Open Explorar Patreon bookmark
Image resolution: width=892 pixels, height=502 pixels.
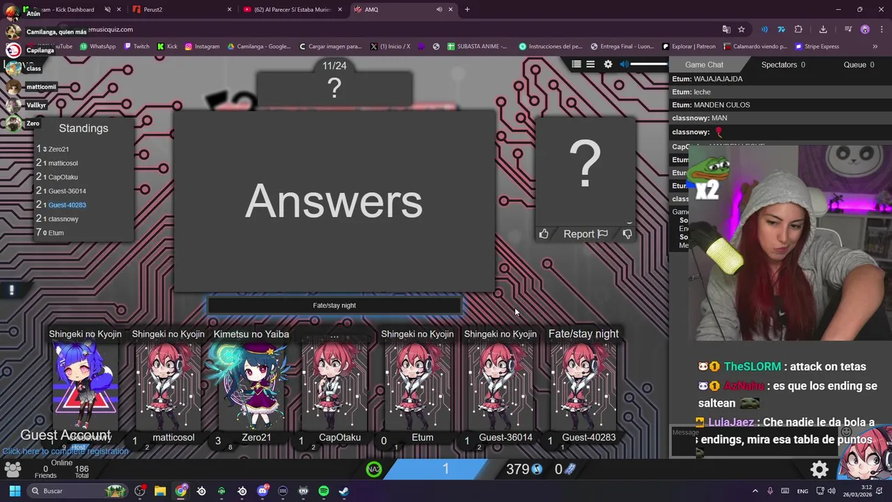coord(688,47)
